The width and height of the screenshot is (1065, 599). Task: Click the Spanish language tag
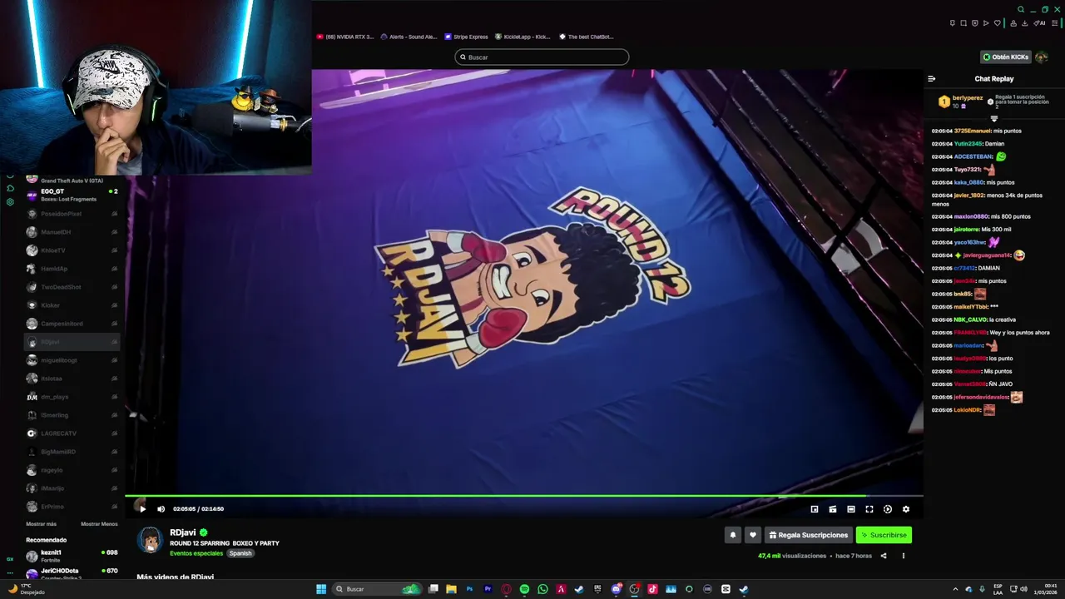point(240,553)
